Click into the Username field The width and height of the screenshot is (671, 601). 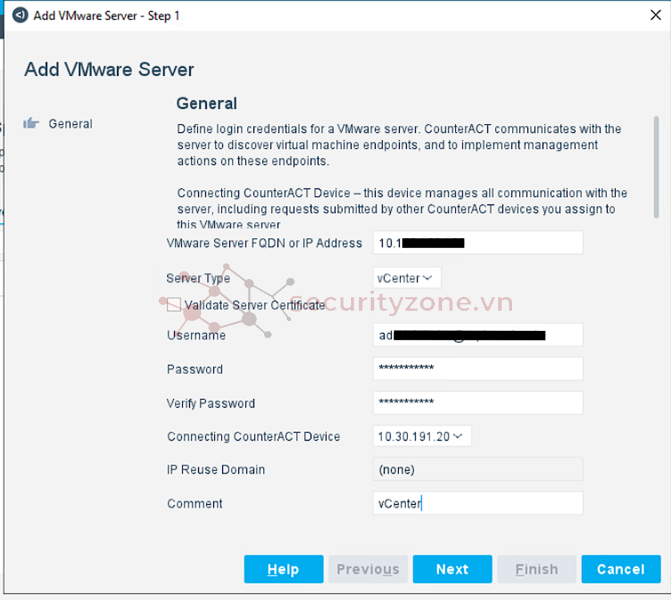(478, 335)
